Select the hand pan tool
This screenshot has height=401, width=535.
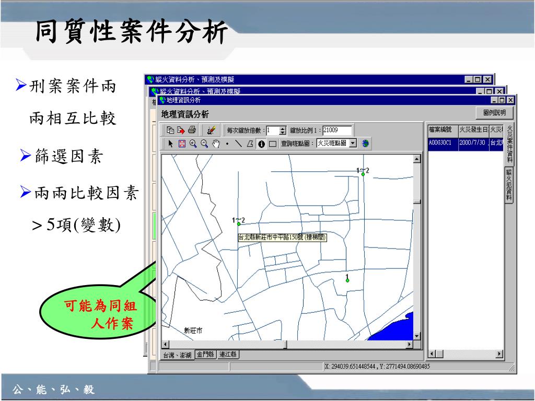216,144
